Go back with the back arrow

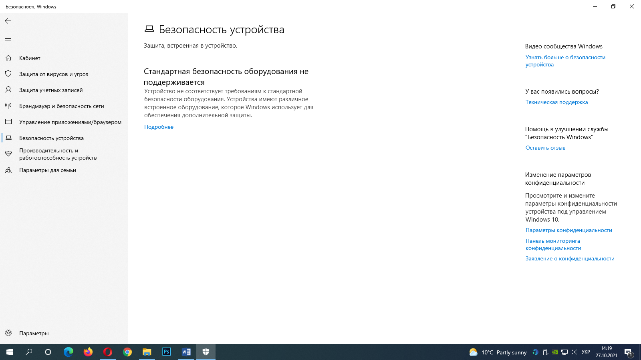(x=8, y=21)
